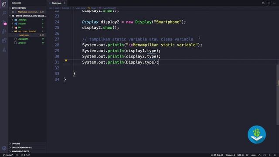This screenshot has height=157, width=279.
Task: Open the .project file
Action: 27,43
